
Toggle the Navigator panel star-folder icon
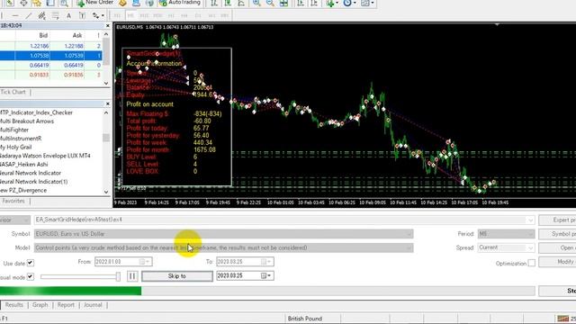click(36, 3)
